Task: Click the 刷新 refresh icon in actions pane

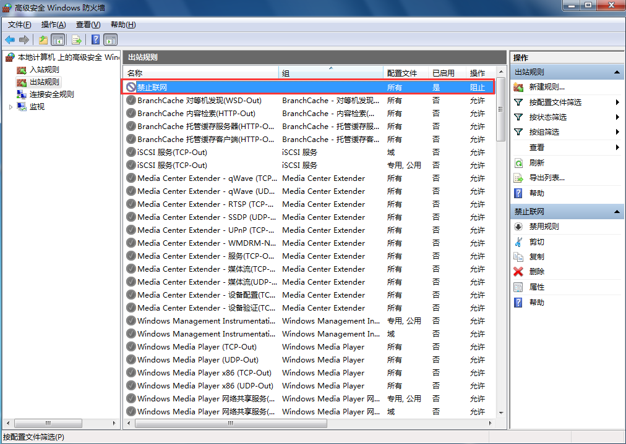Action: 518,163
